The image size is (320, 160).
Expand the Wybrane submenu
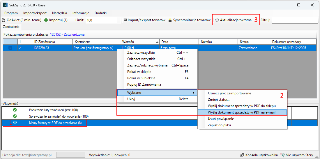coord(157,93)
